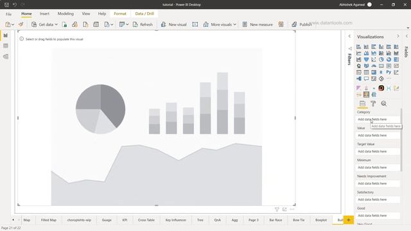Click the Needs Improvement field well
Screen dimensions: 411x231
coord(378,184)
